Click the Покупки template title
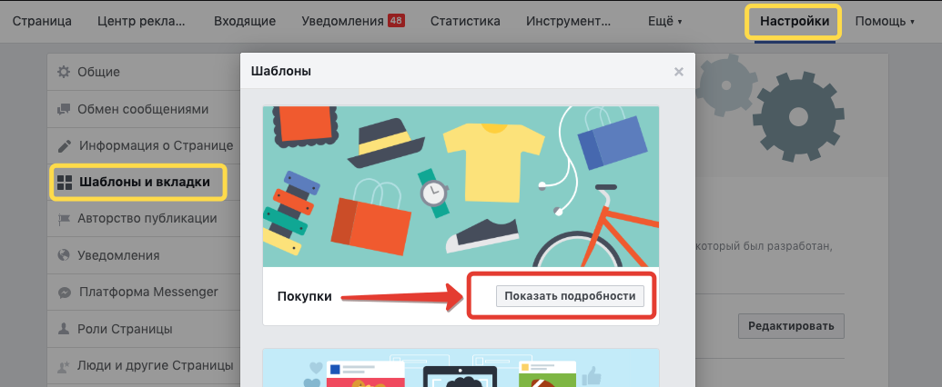Image resolution: width=942 pixels, height=387 pixels. (305, 296)
